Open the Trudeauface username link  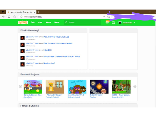(x=127, y=22)
